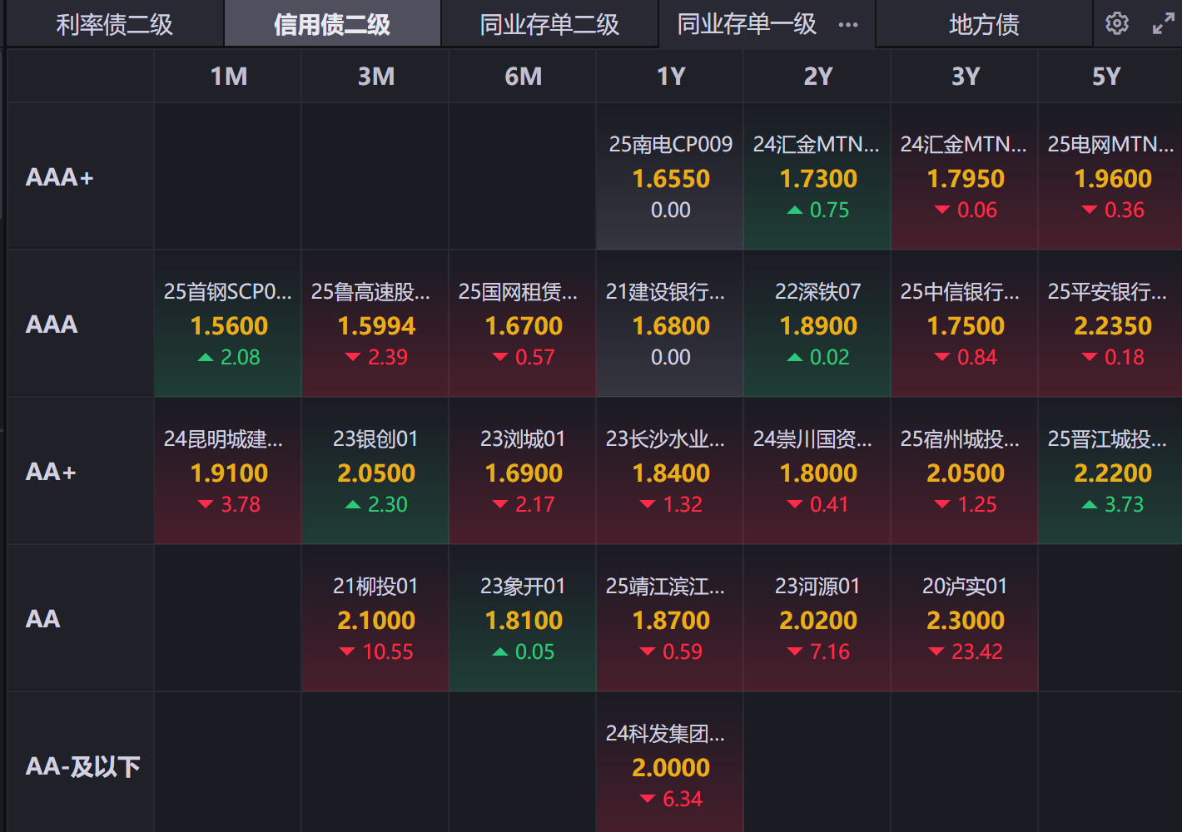This screenshot has width=1182, height=832.
Task: Select the AAA+ rating row label
Action: [x=60, y=177]
